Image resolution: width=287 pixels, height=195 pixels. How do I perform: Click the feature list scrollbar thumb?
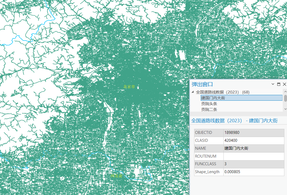point(285,98)
